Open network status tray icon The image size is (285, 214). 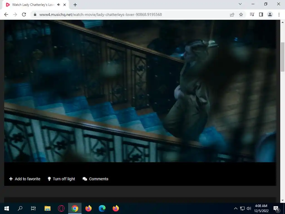tap(242, 208)
